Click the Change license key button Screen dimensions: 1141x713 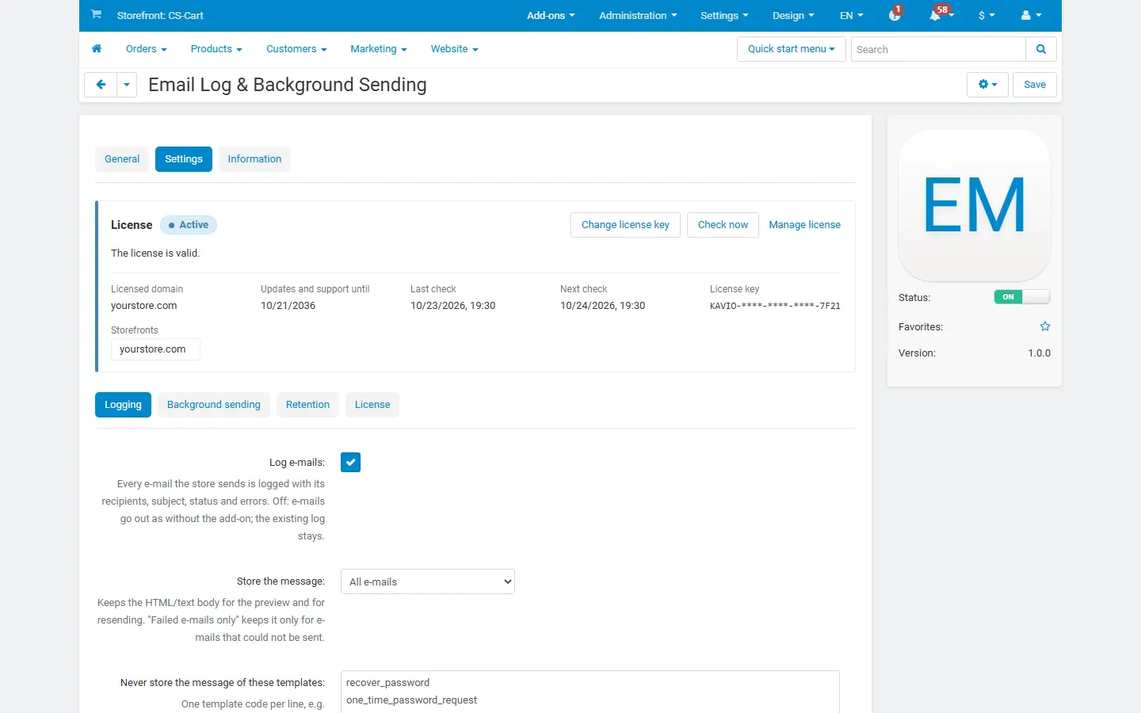click(x=625, y=225)
